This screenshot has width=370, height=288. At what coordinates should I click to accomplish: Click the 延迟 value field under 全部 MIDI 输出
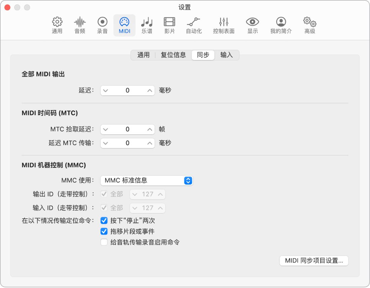(x=127, y=91)
